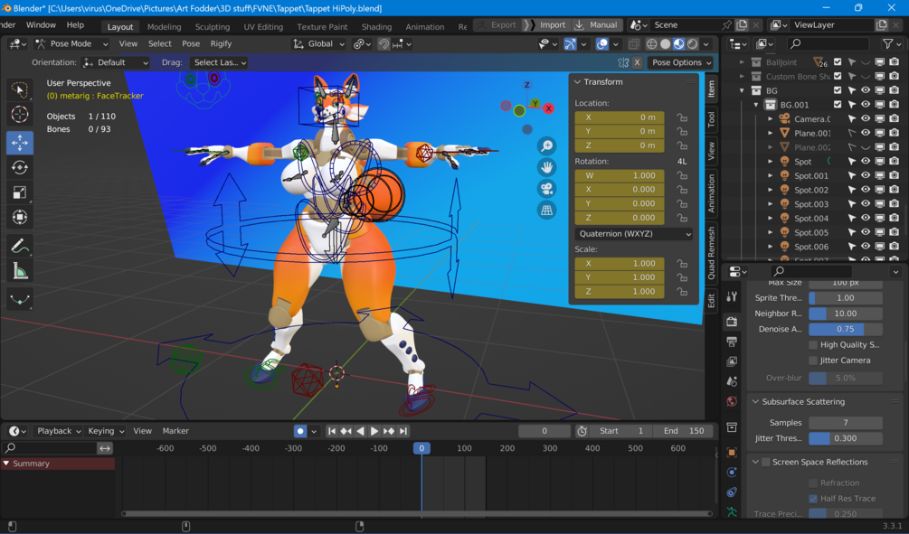
Task: Select the Breakdowner pose tool
Action: click(20, 299)
